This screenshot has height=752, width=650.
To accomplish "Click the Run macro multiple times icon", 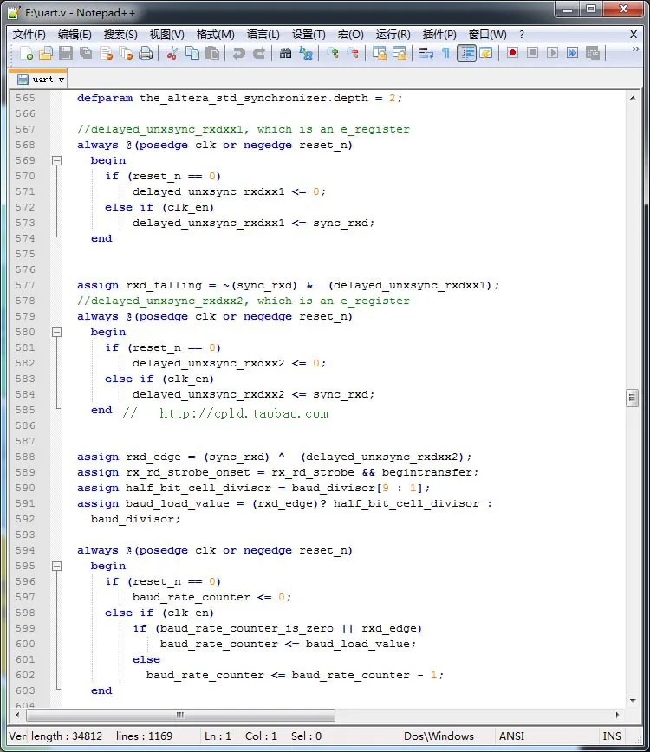I will [x=572, y=53].
